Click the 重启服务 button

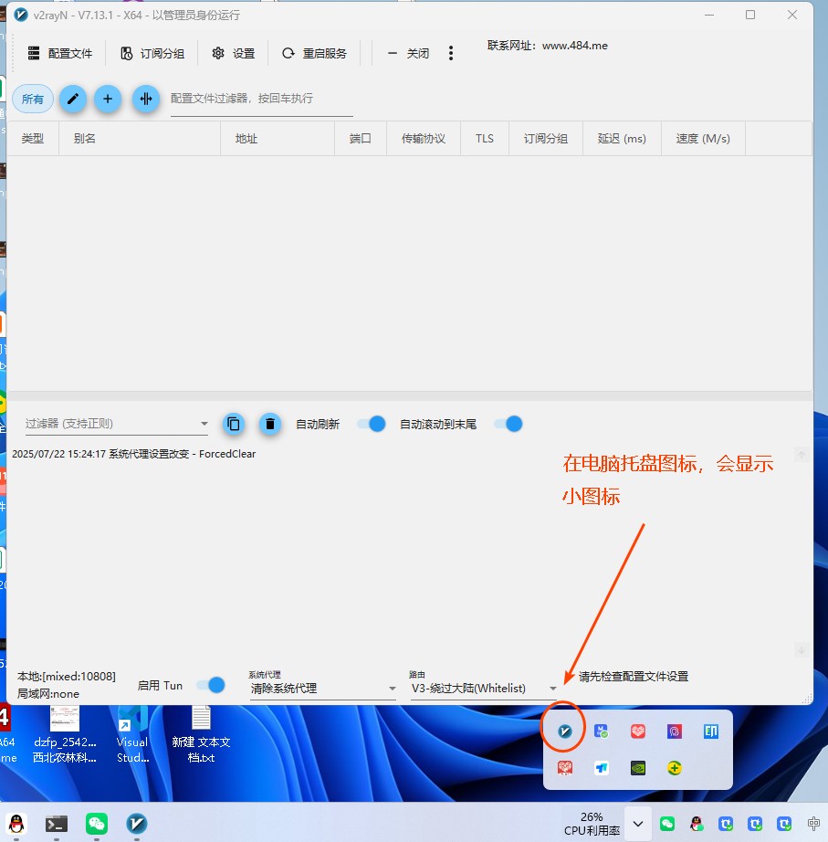[x=314, y=53]
